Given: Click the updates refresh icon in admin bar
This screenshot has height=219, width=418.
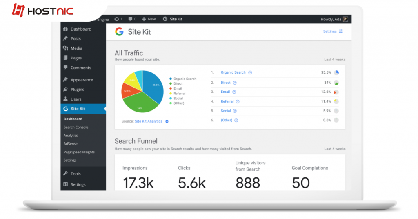Looking at the screenshot, I should click(x=117, y=19).
